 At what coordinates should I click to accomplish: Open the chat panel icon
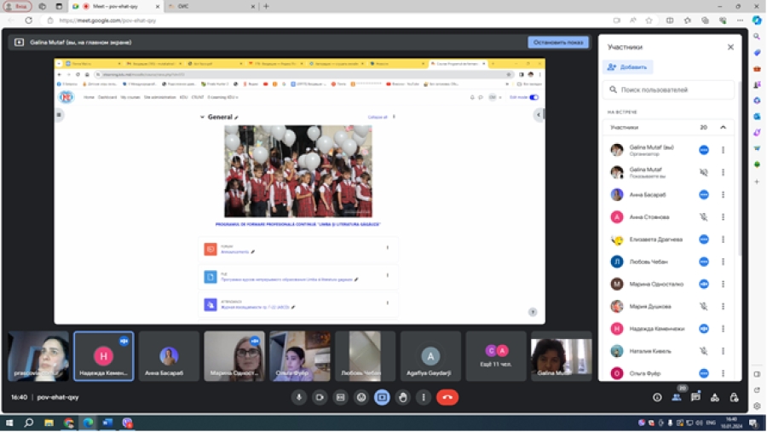(695, 397)
